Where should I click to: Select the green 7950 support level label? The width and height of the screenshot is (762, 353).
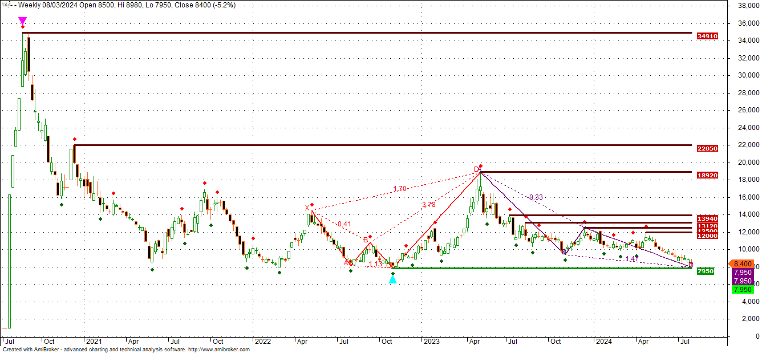point(706,271)
